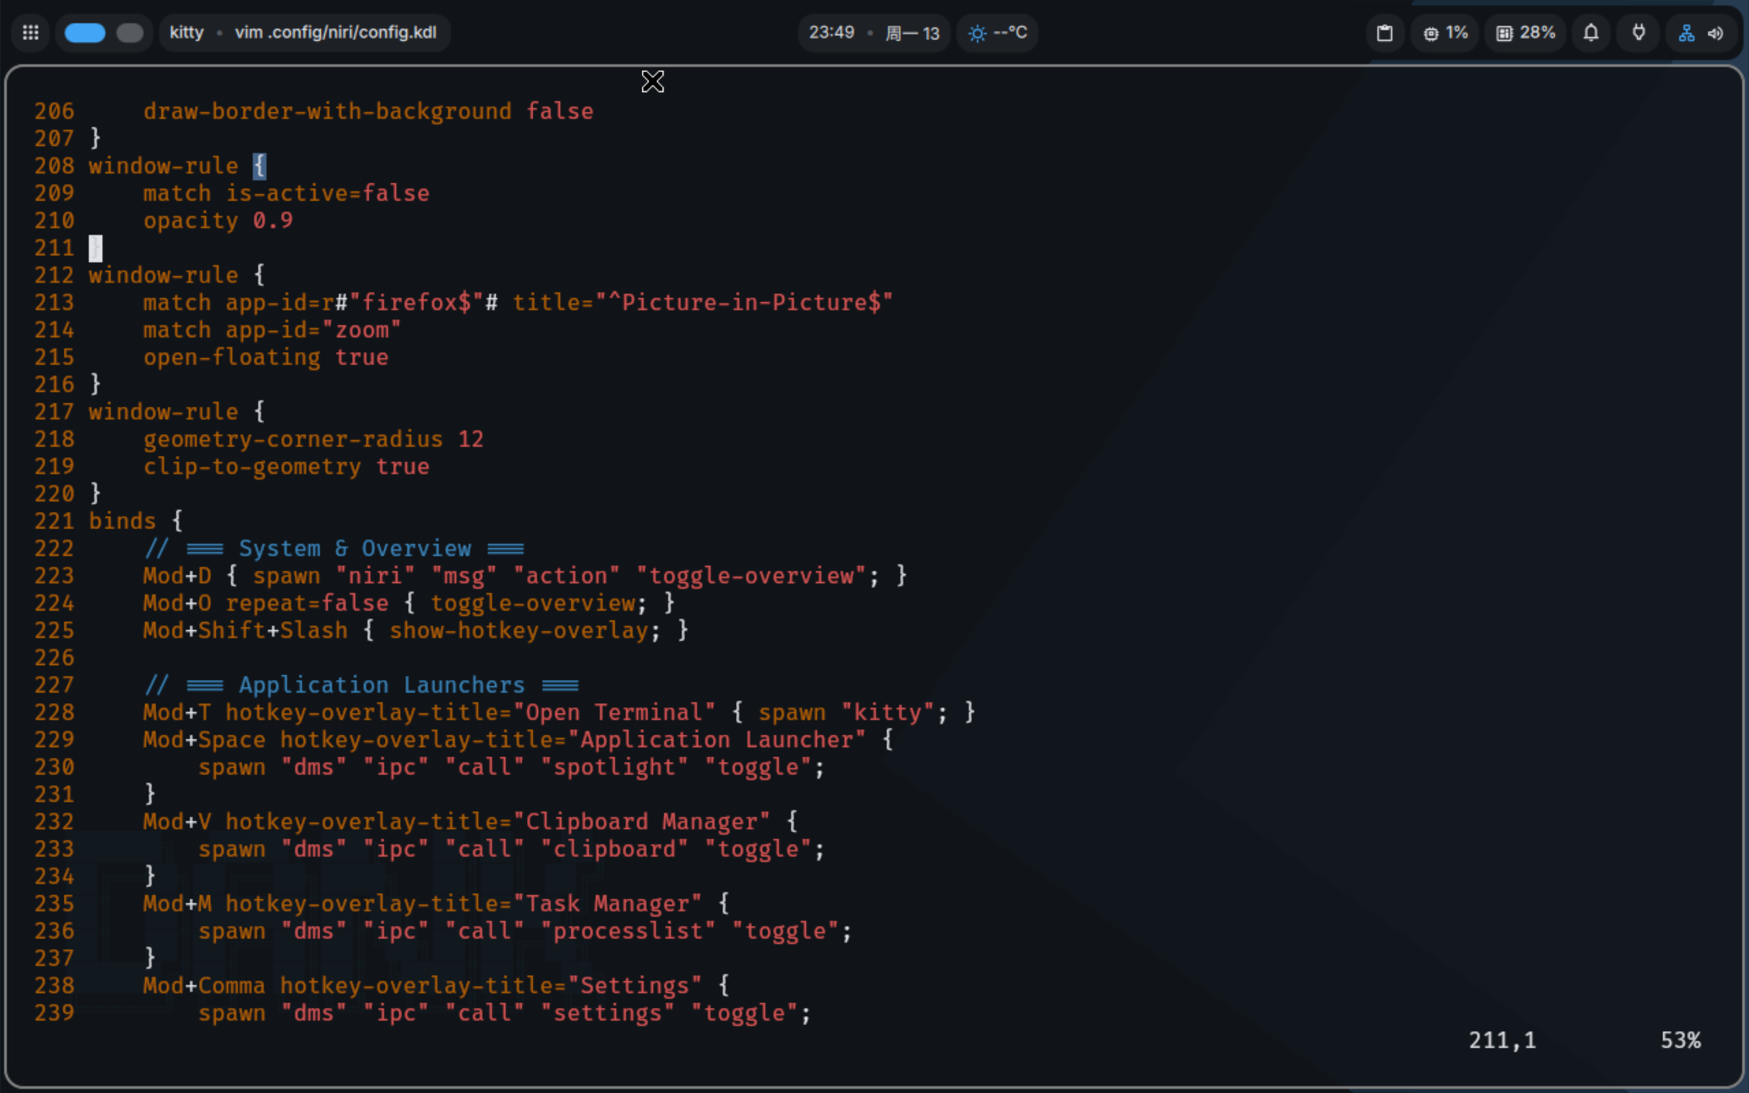Click the "zoom" string on line 214
Image resolution: width=1749 pixels, height=1093 pixels.
(361, 330)
